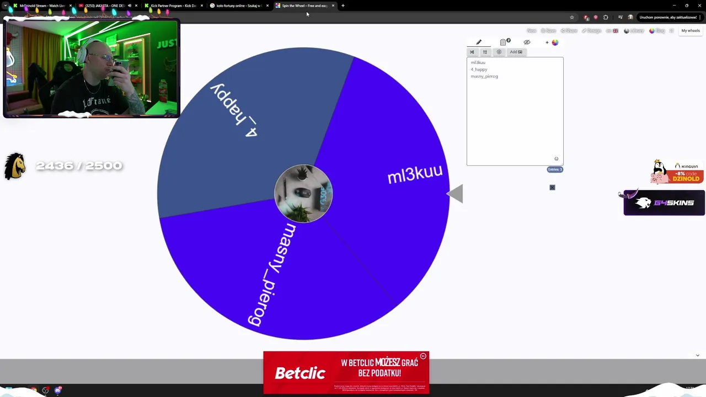Switch to koło fortuny online search tab

pos(238,6)
